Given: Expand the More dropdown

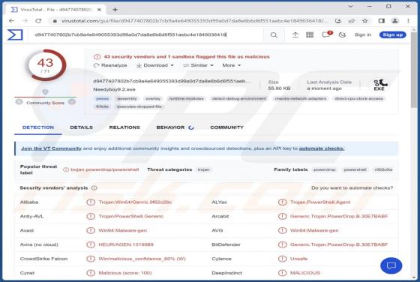Looking at the screenshot, I should 232,65.
